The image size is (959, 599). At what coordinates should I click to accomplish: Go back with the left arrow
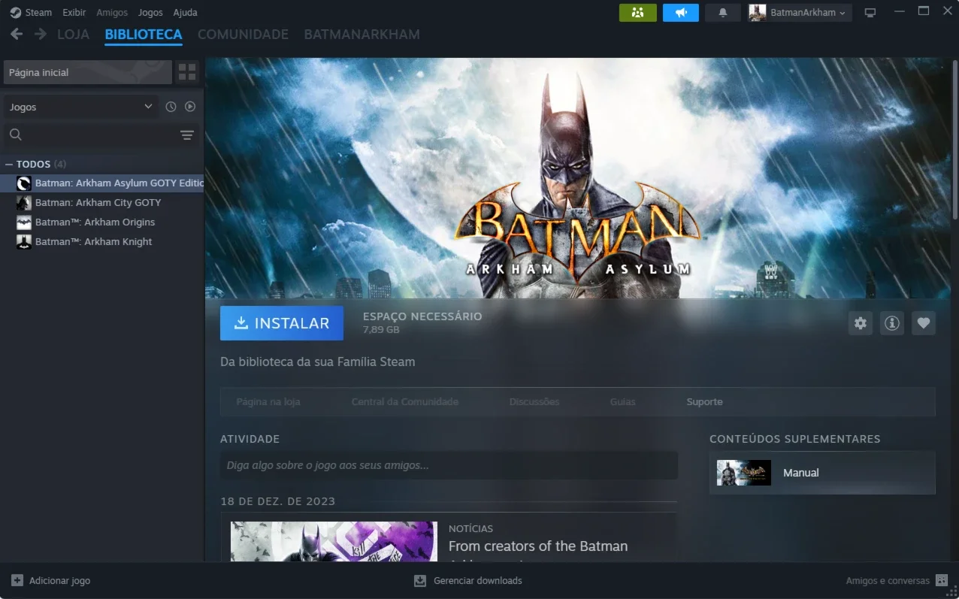tap(17, 34)
